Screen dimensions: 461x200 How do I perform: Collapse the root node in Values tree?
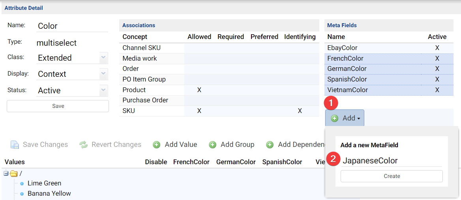tap(6, 173)
